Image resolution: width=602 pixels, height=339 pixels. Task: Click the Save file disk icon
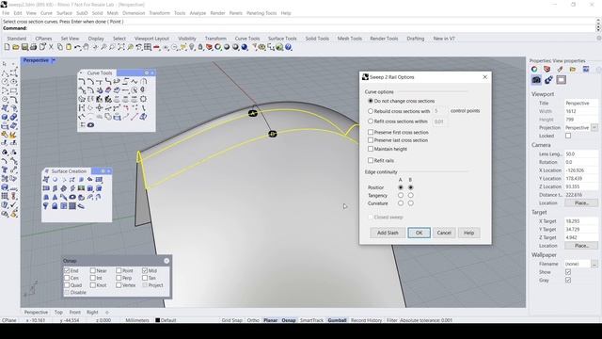(24, 47)
